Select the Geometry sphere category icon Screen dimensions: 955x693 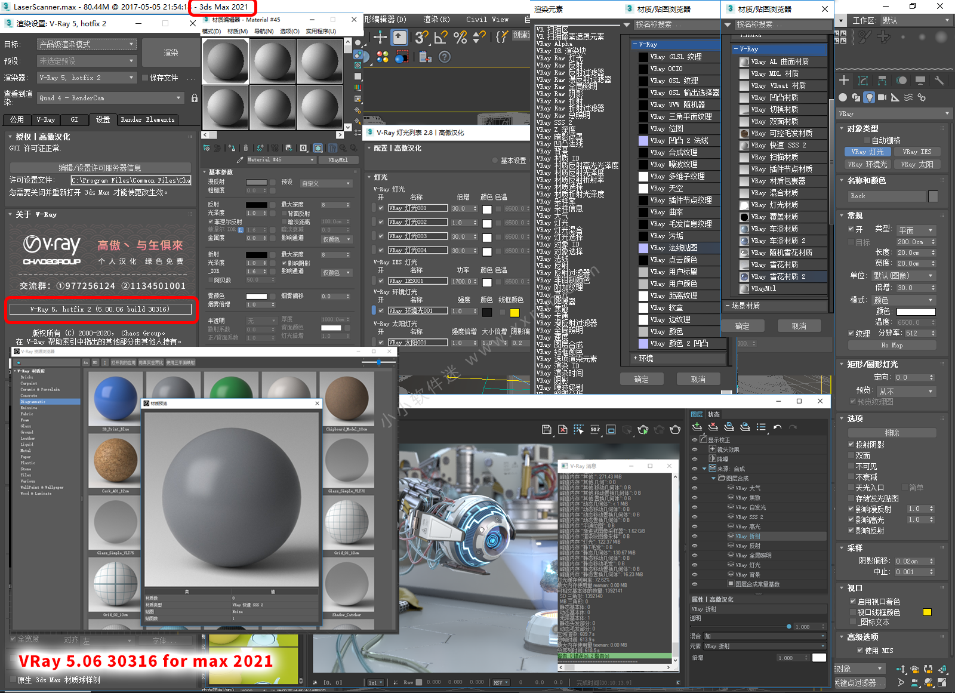(843, 97)
